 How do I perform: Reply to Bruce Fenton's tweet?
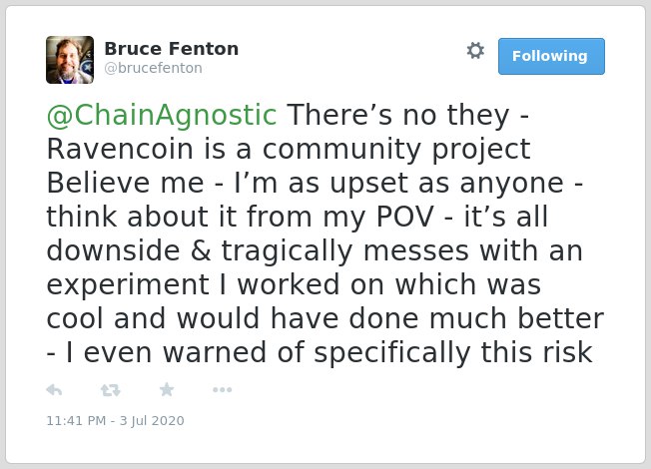pos(54,390)
